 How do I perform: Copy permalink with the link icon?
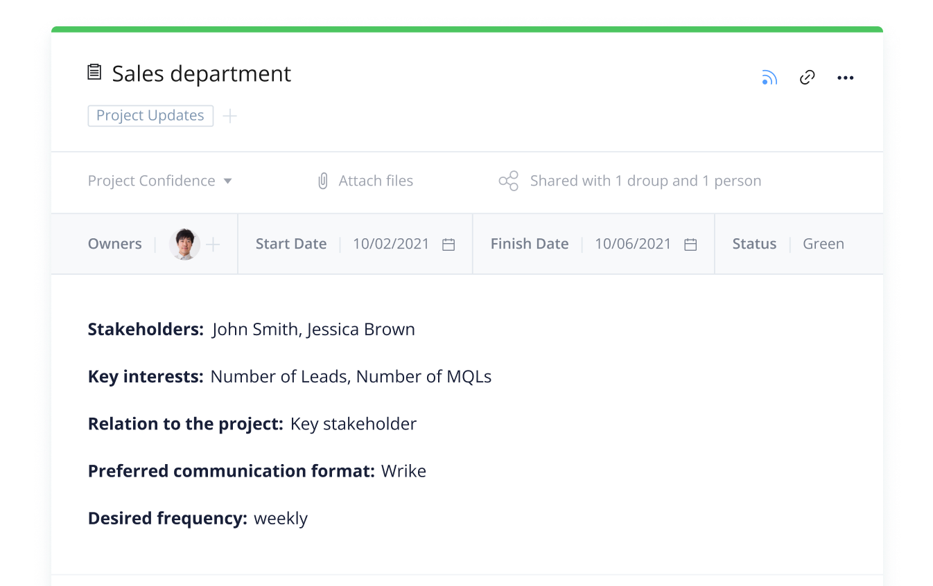pyautogui.click(x=808, y=78)
